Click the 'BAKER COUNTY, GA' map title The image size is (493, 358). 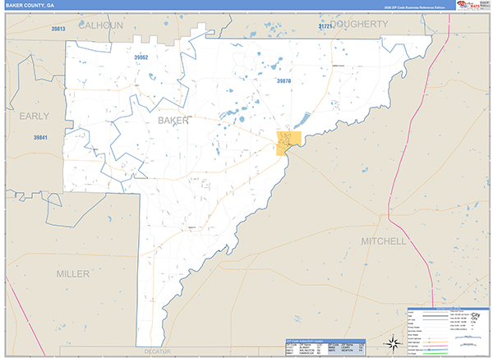tap(30, 6)
